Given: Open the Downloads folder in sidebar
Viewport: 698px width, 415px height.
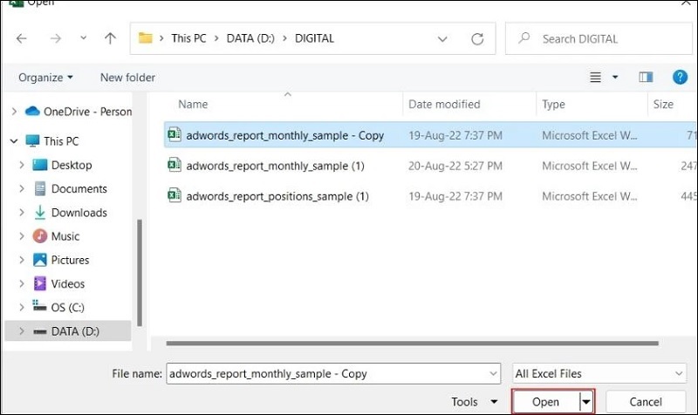Looking at the screenshot, I should [79, 213].
